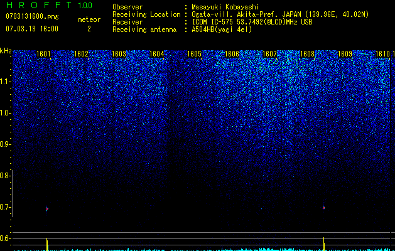Image resolution: width=395 pixels, height=251 pixels.
Task: Click time marker 1610
Action: pos(383,54)
